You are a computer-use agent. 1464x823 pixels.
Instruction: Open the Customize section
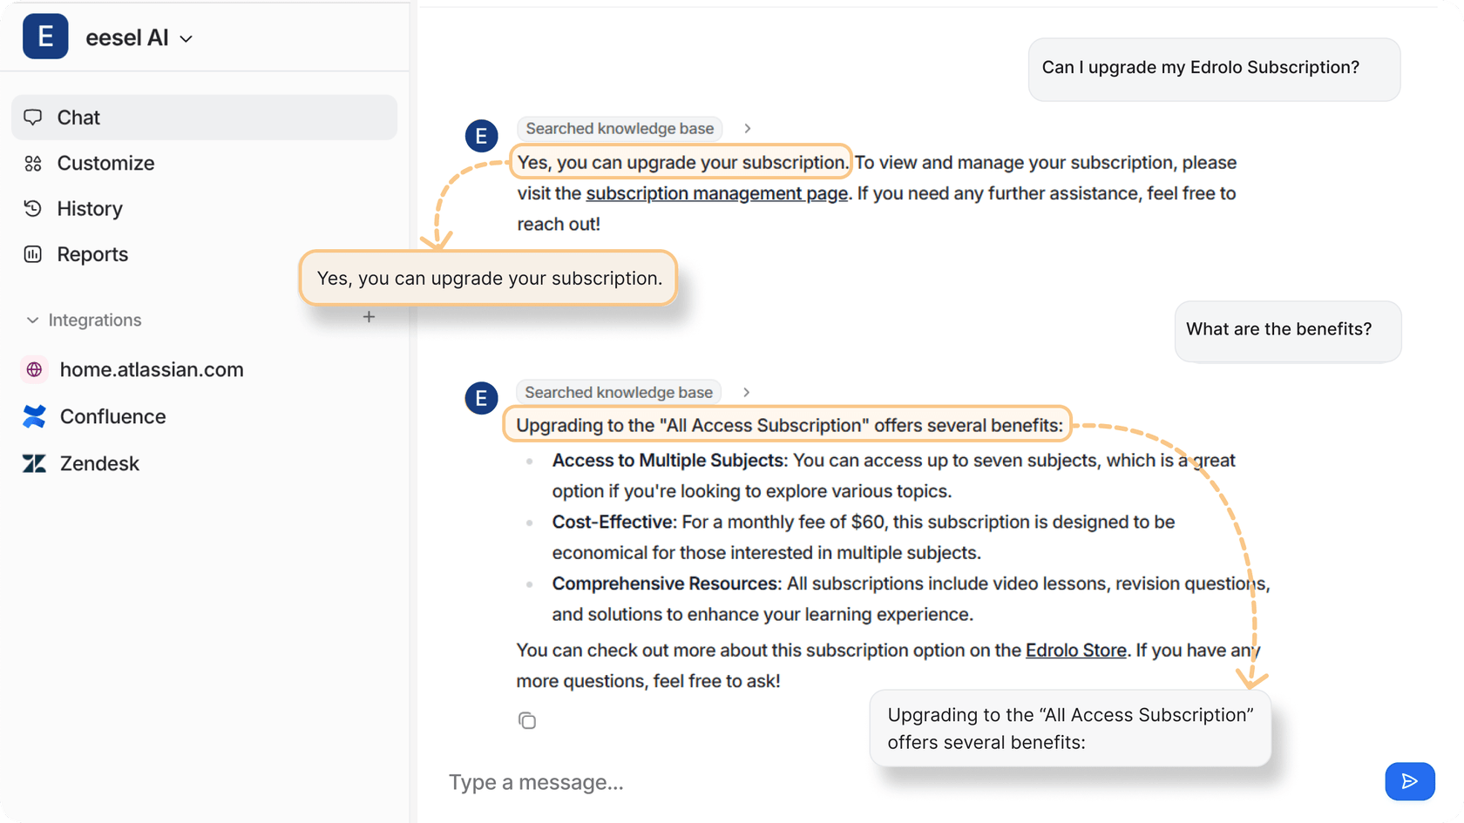pyautogui.click(x=105, y=163)
